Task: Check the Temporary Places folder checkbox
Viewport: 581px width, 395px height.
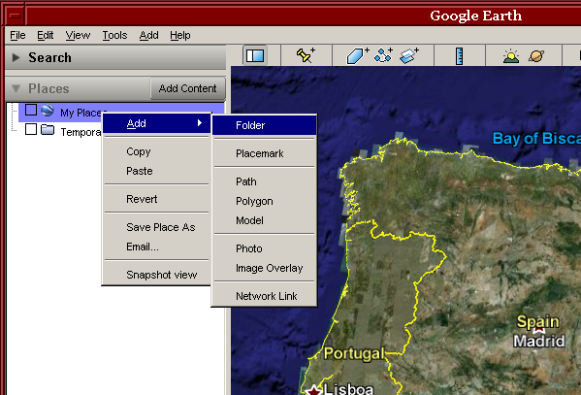Action: click(x=31, y=129)
